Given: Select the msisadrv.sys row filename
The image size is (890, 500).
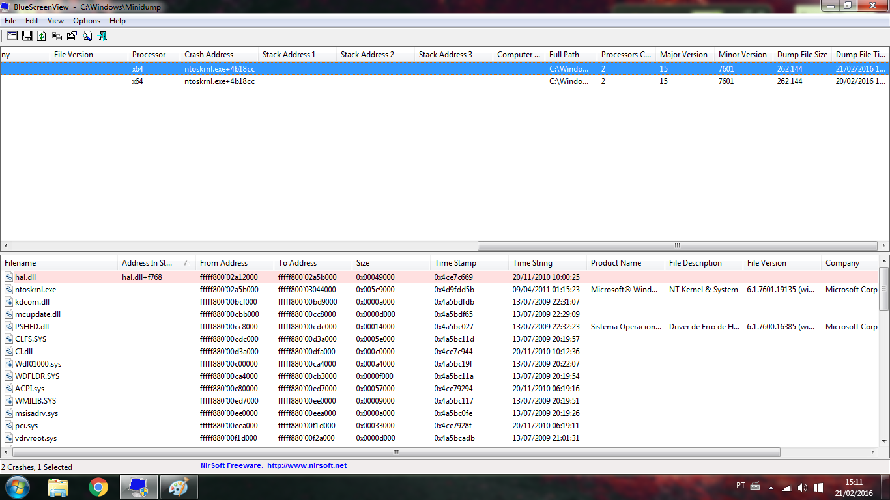Looking at the screenshot, I should 36,413.
